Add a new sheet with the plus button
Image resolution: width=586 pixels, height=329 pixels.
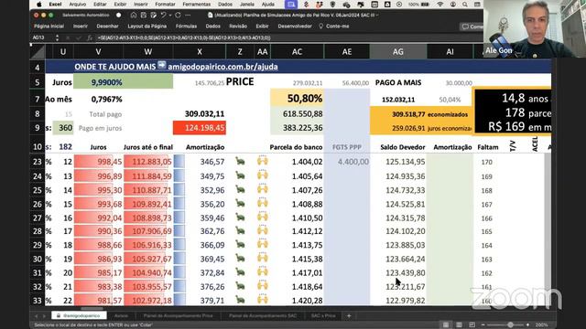349,315
